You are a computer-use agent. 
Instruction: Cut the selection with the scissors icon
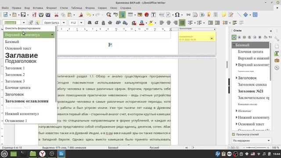(x=57, y=14)
